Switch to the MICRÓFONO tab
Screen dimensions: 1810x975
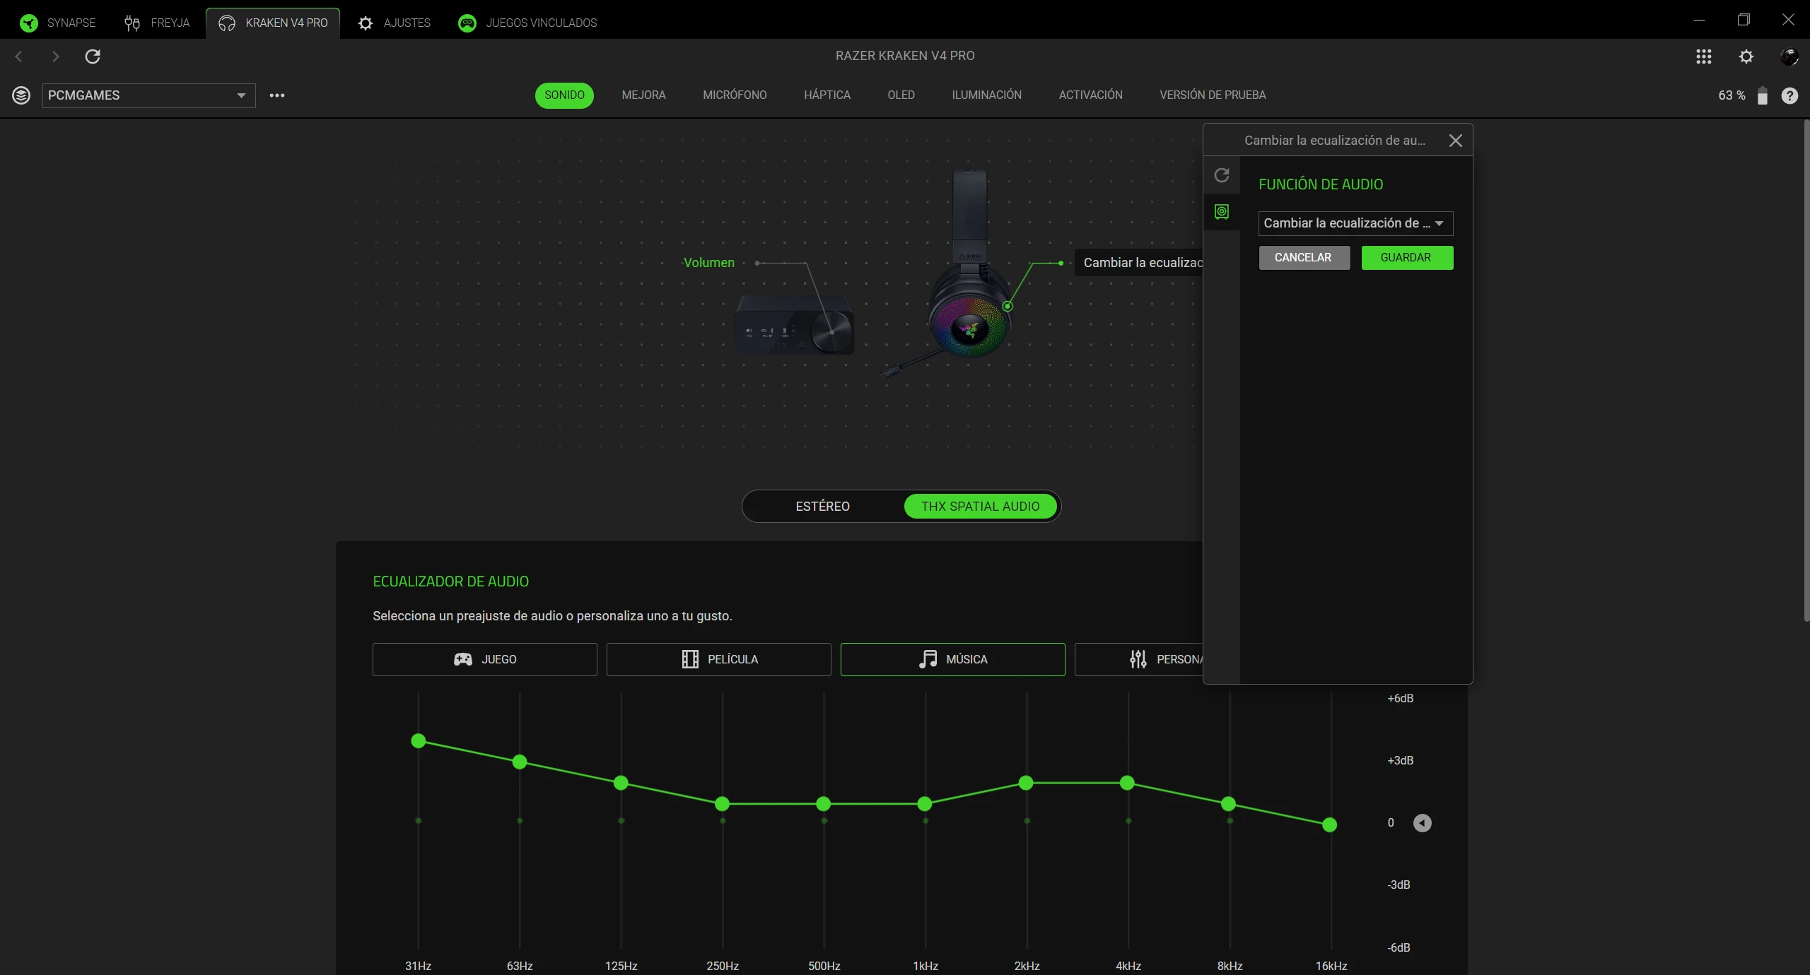735,95
